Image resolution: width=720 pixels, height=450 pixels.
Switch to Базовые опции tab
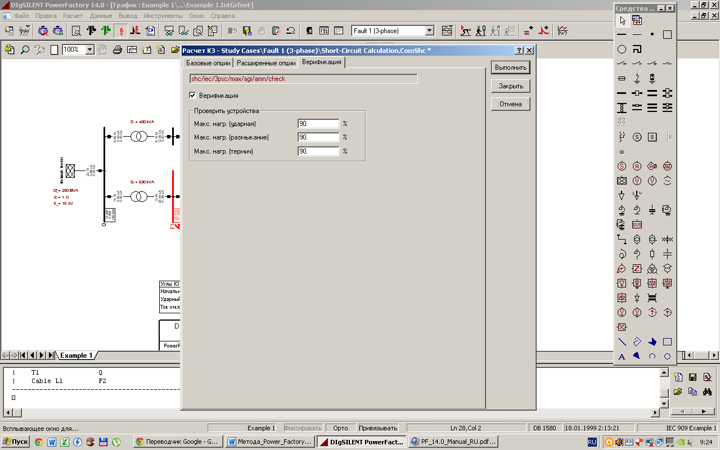[x=208, y=63]
